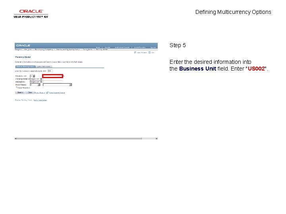
Task: Select Planning Models breadcrumb
Action: click(102, 50)
